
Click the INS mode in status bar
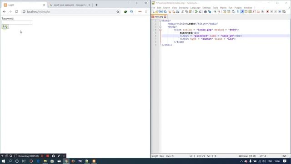pyautogui.click(x=284, y=156)
